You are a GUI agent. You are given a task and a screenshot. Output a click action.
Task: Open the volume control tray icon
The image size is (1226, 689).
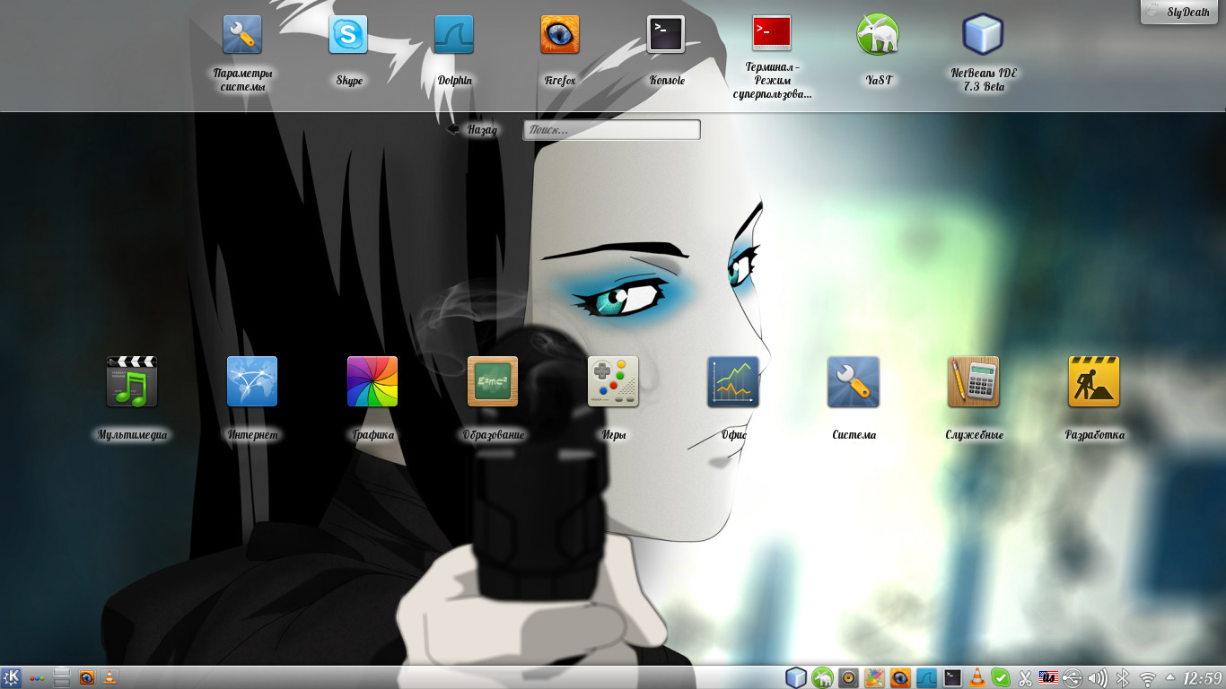pyautogui.click(x=1097, y=678)
